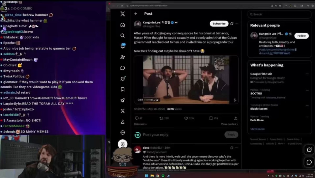
Task: Click the Grok icon on abcd's reply
Action: [232, 148]
